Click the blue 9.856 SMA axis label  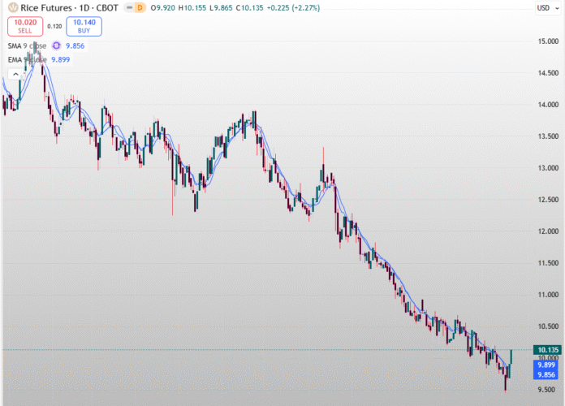(x=546, y=375)
